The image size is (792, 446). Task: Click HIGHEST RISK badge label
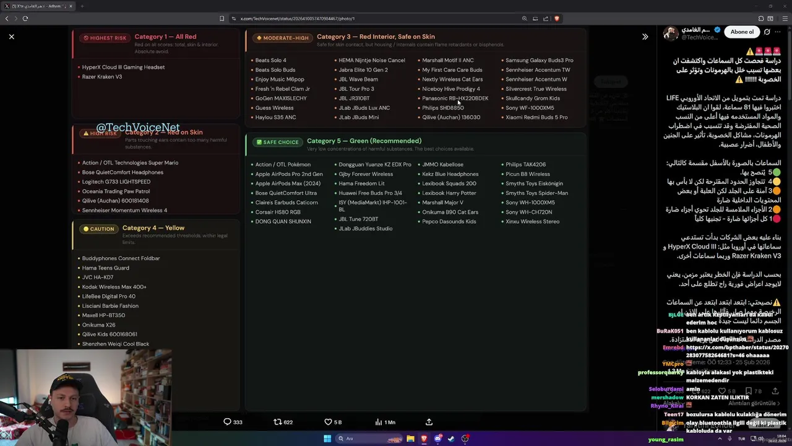[x=105, y=38]
